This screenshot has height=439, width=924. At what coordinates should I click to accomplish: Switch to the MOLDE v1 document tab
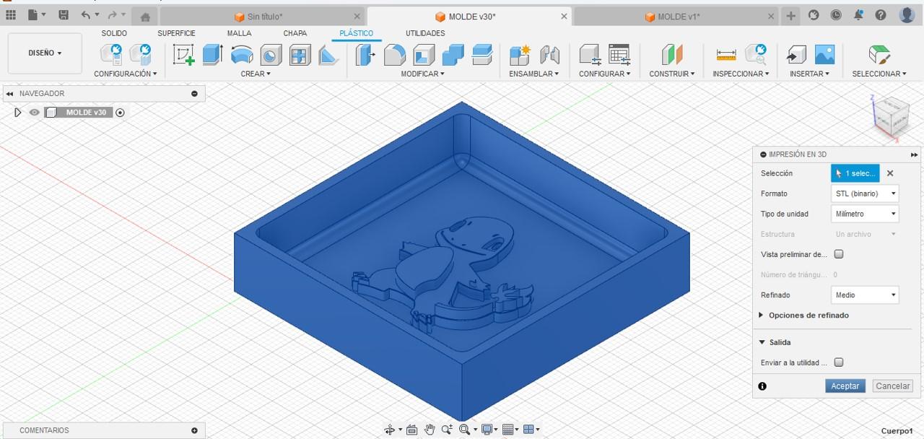[x=676, y=17]
